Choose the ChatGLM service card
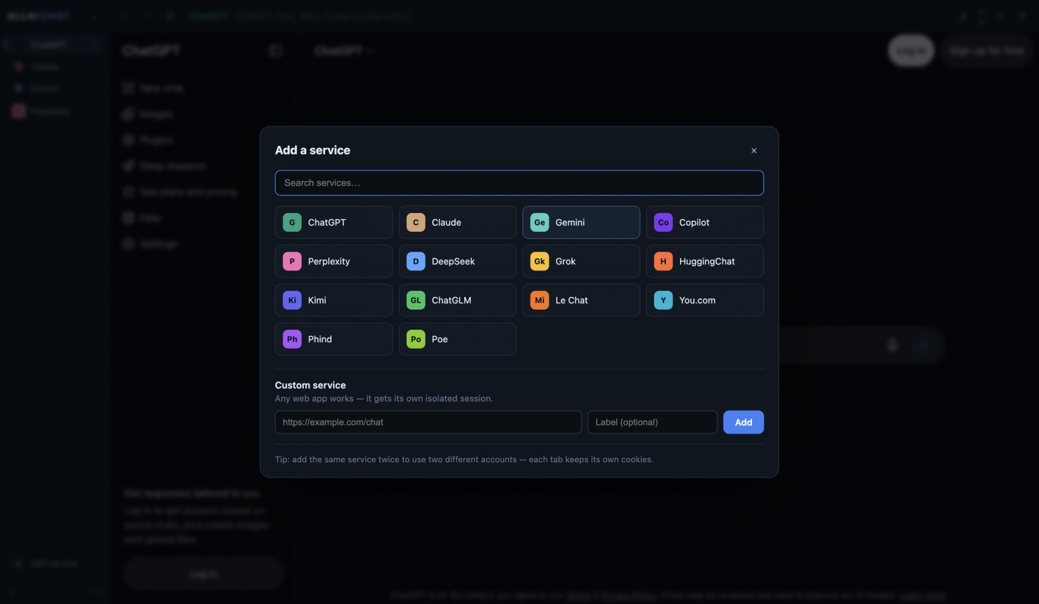 click(458, 300)
